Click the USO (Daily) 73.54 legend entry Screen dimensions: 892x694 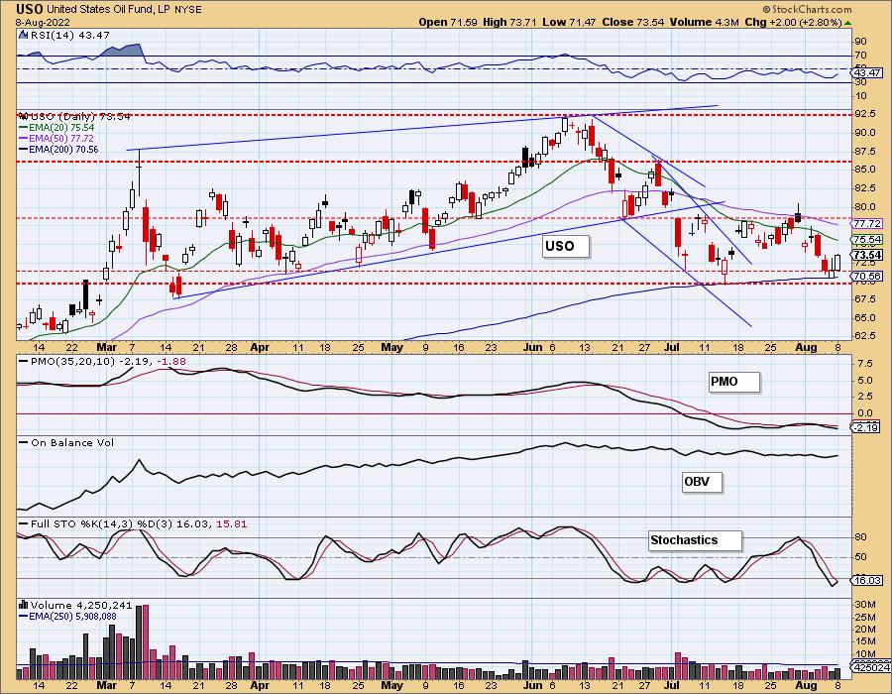[74, 117]
